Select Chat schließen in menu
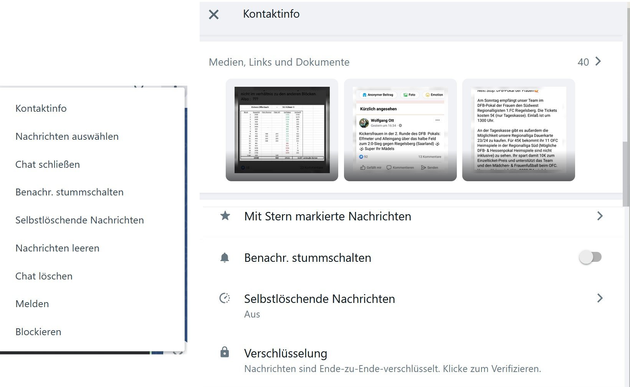The height and width of the screenshot is (387, 630). 48,164
